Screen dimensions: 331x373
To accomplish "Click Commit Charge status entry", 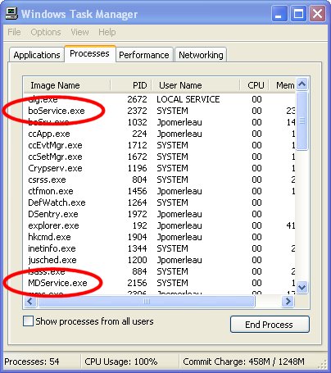I will 243,362.
